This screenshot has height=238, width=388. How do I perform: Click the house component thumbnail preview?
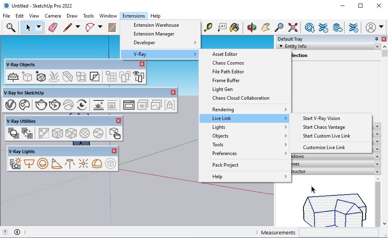335,210
